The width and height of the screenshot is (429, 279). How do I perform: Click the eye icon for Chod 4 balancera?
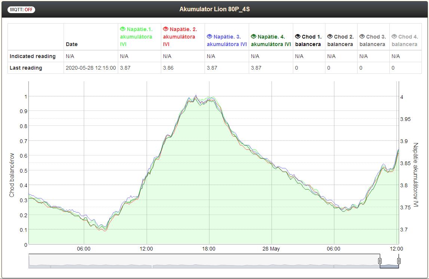pyautogui.click(x=394, y=37)
